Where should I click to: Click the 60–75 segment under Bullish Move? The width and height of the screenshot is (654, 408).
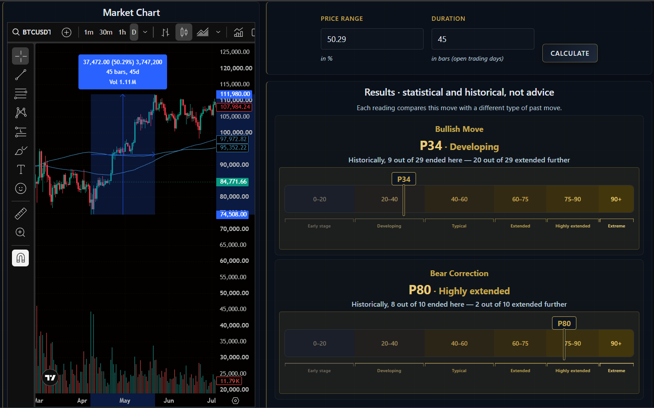pos(520,199)
